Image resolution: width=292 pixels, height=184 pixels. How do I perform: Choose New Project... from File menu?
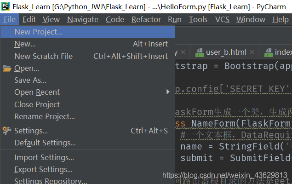coord(87,32)
